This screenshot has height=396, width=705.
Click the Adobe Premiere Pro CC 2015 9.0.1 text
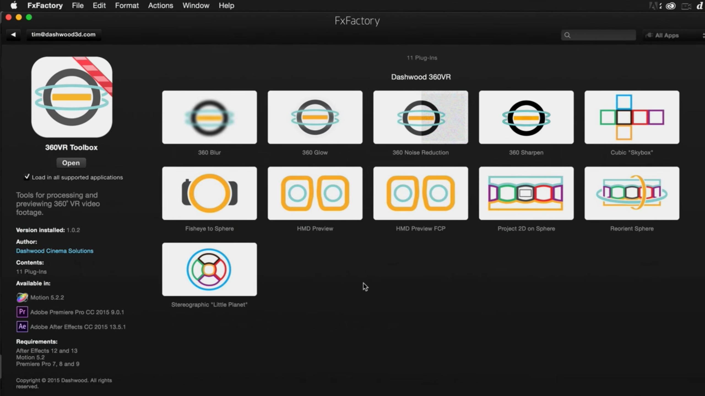(77, 312)
